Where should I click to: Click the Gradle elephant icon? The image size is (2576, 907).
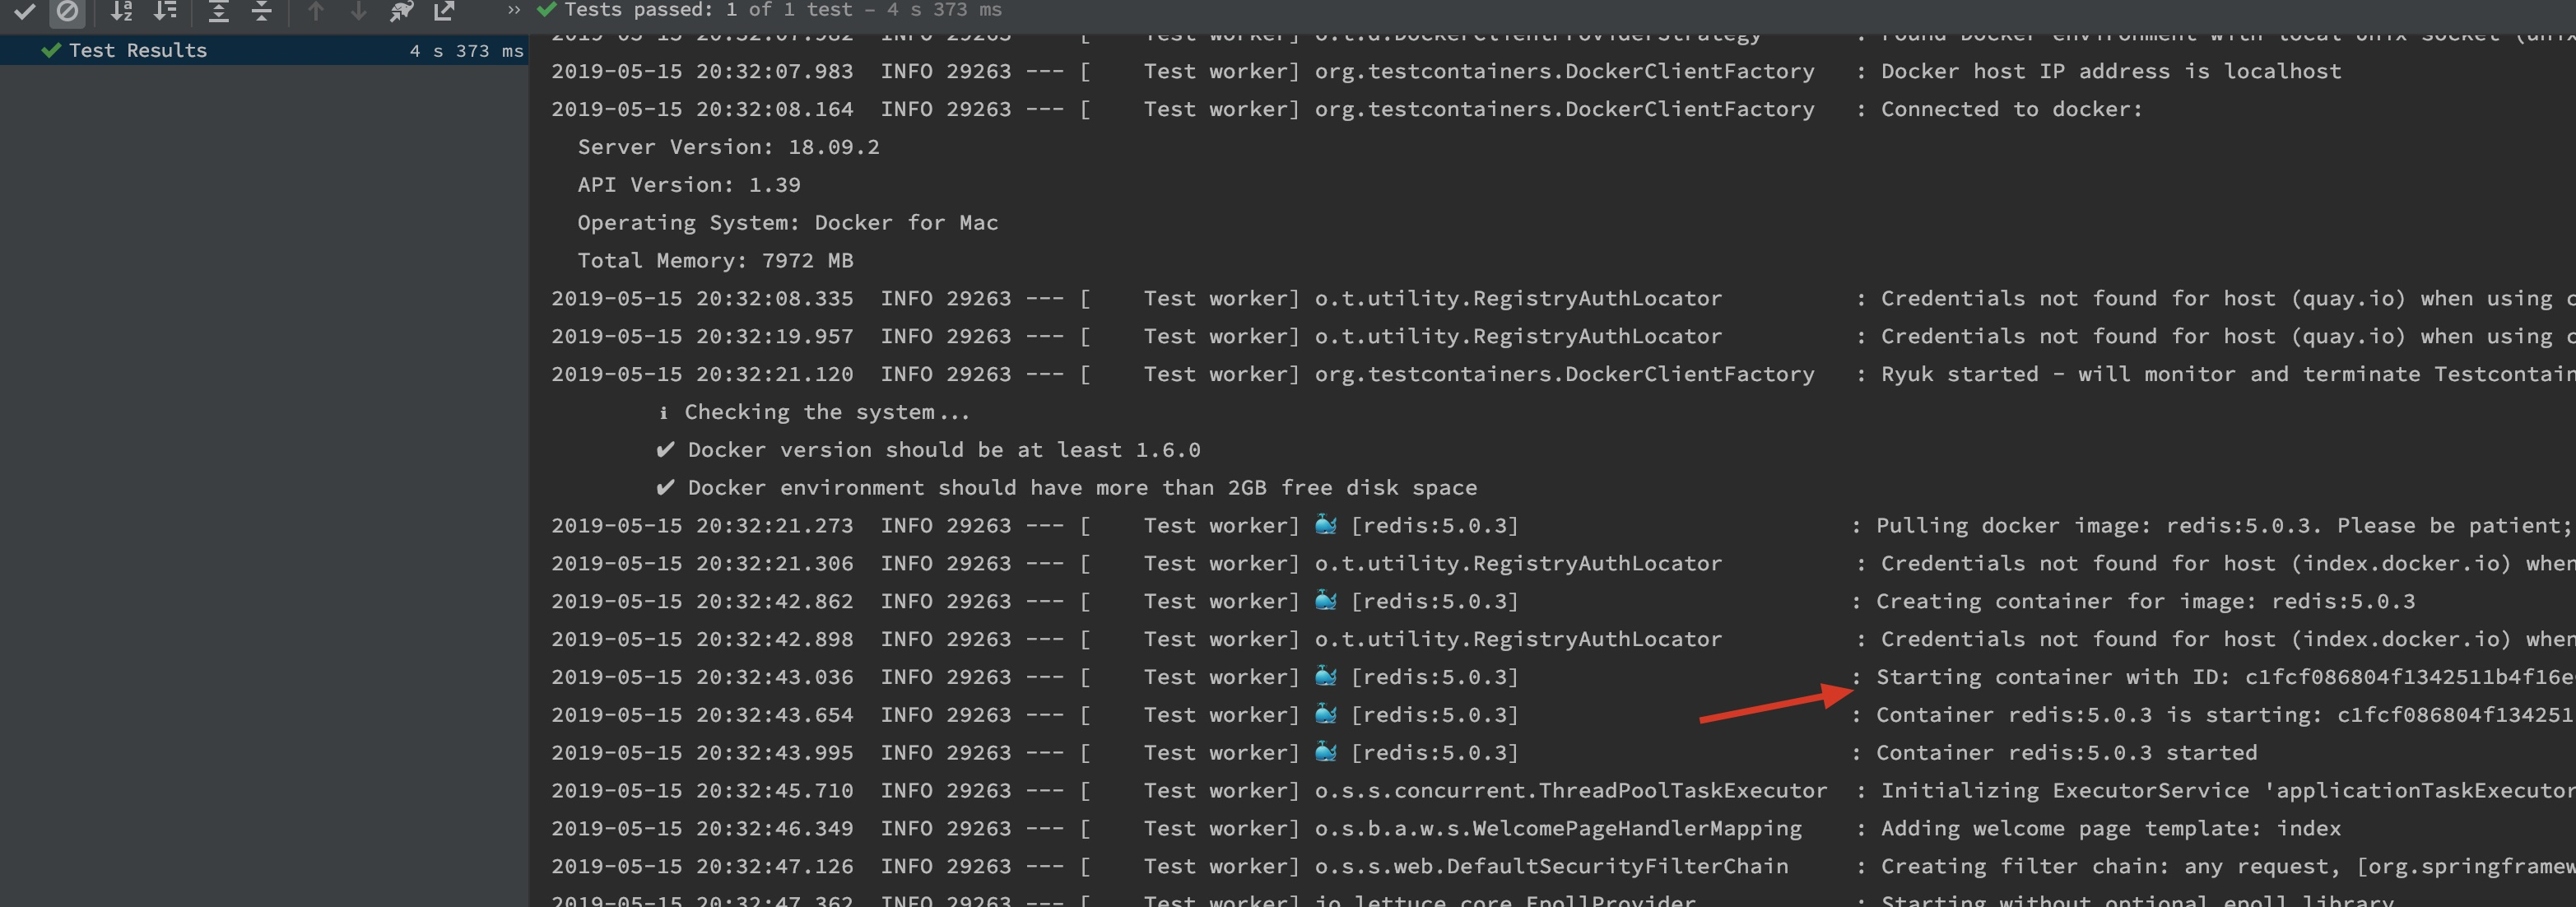[x=401, y=11]
